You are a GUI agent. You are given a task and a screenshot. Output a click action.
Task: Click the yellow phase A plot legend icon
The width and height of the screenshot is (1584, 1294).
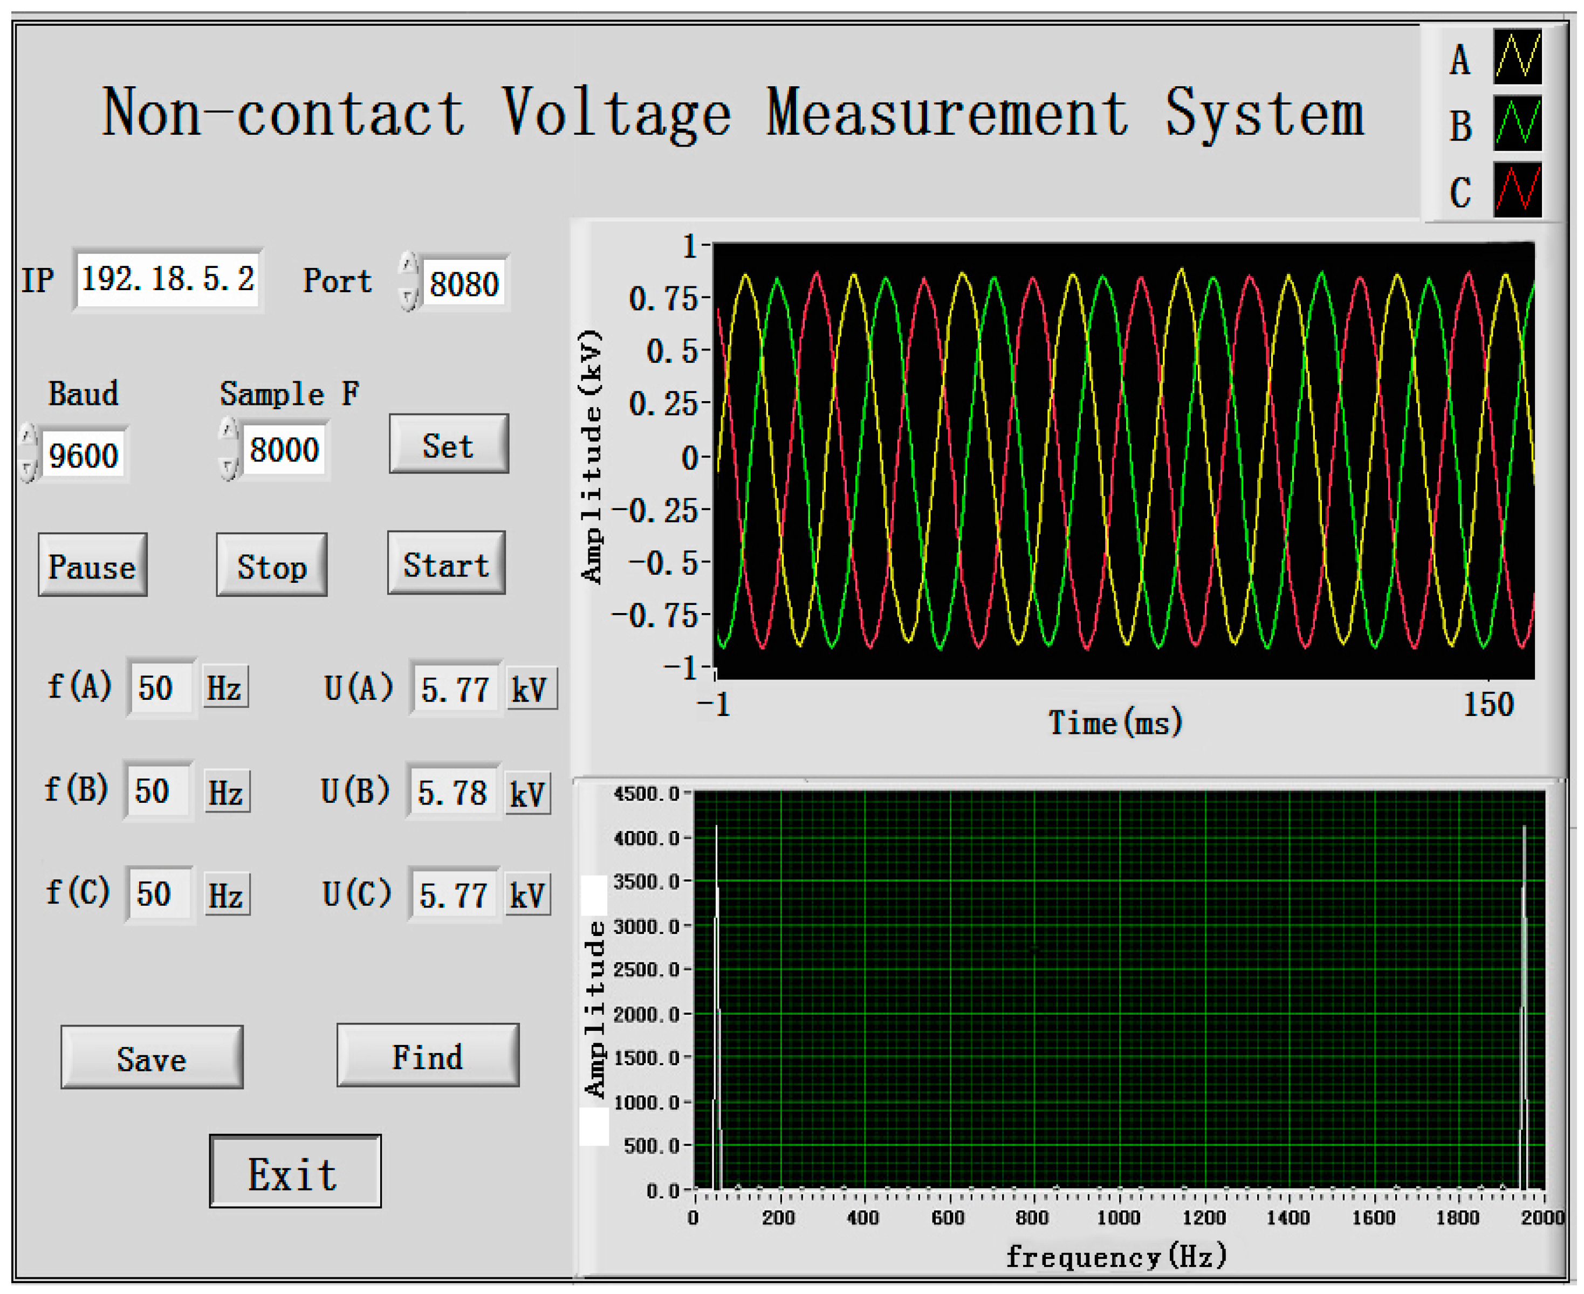pyautogui.click(x=1517, y=56)
